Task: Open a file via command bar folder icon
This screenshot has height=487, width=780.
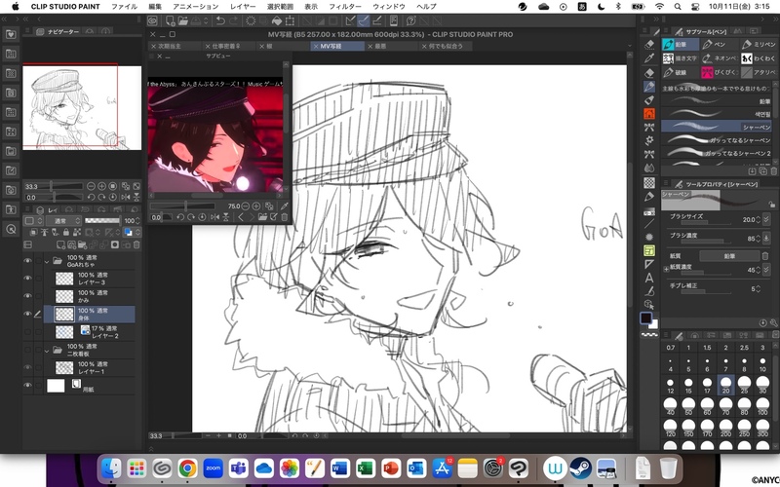Action: [182, 20]
